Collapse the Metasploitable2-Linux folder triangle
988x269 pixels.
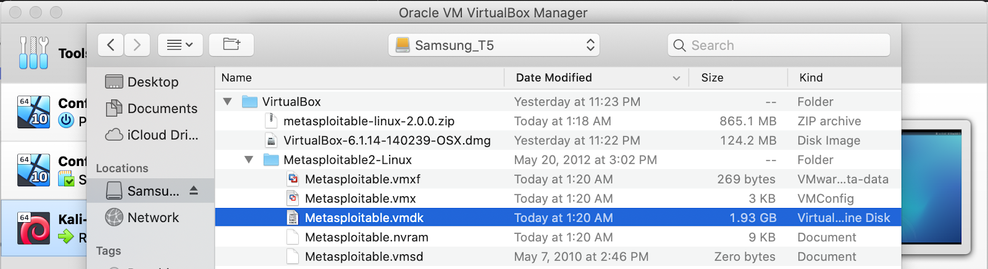[x=249, y=160]
